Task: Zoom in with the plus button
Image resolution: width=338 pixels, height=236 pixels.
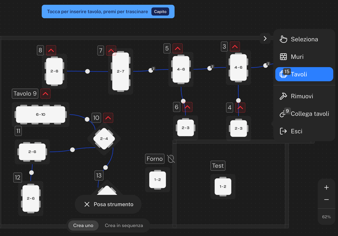Action: tap(326, 187)
